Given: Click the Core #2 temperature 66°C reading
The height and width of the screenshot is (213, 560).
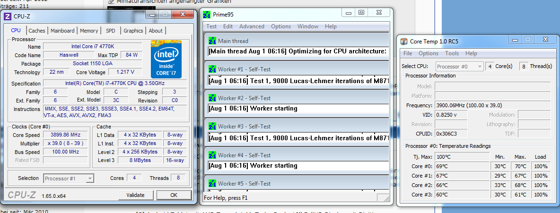Looking at the screenshot, I should point(462,185).
